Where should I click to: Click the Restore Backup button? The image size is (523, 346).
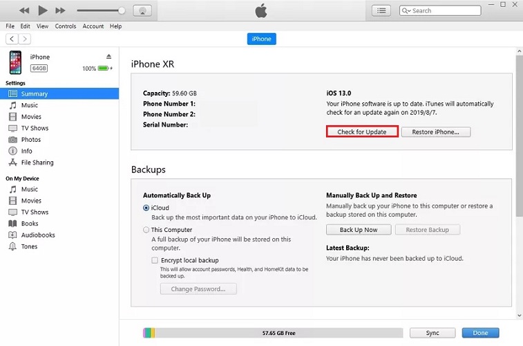tap(427, 230)
